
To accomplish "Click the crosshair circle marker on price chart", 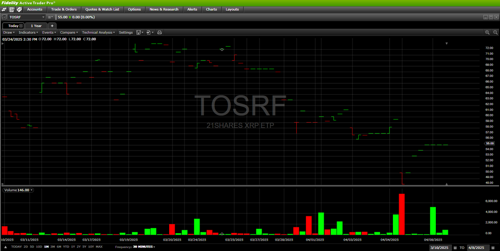I will (x=222, y=49).
